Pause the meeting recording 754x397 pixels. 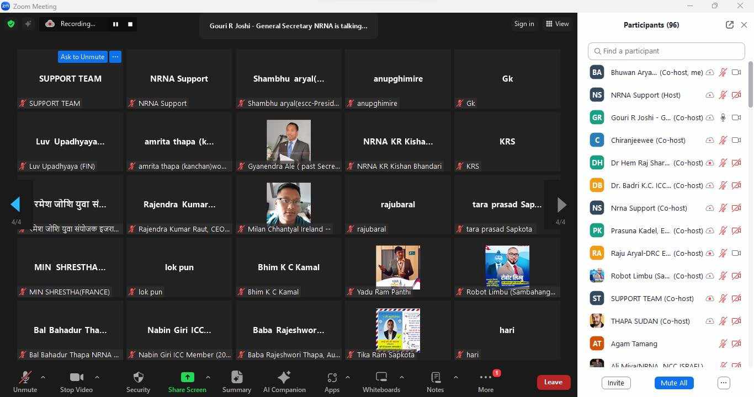point(115,24)
